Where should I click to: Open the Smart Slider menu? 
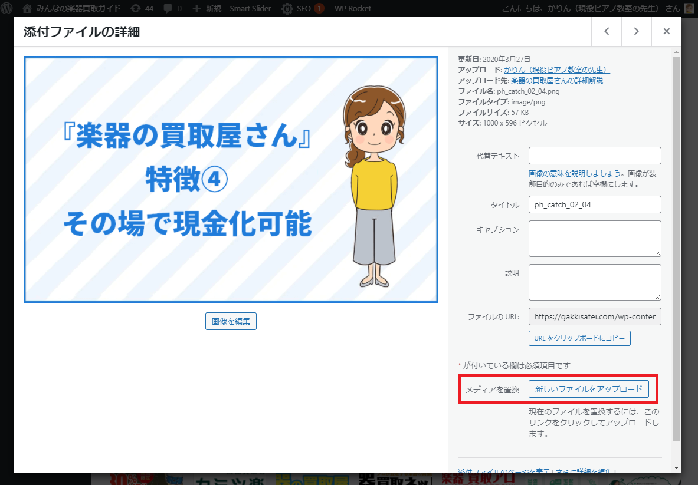pos(250,8)
